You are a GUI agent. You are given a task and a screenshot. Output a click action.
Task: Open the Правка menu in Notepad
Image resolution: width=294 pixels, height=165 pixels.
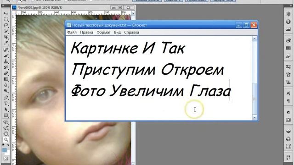[x=87, y=33]
